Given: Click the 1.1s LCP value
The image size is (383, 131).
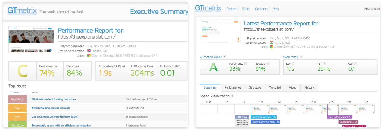Looking at the screenshot, I should [290, 69].
